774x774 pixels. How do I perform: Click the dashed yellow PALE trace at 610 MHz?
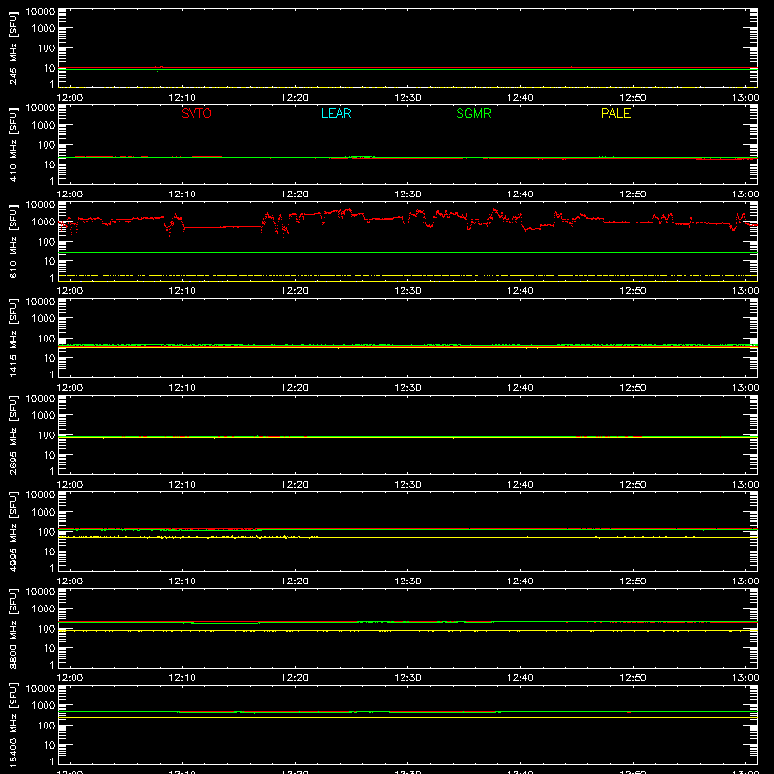(x=407, y=275)
